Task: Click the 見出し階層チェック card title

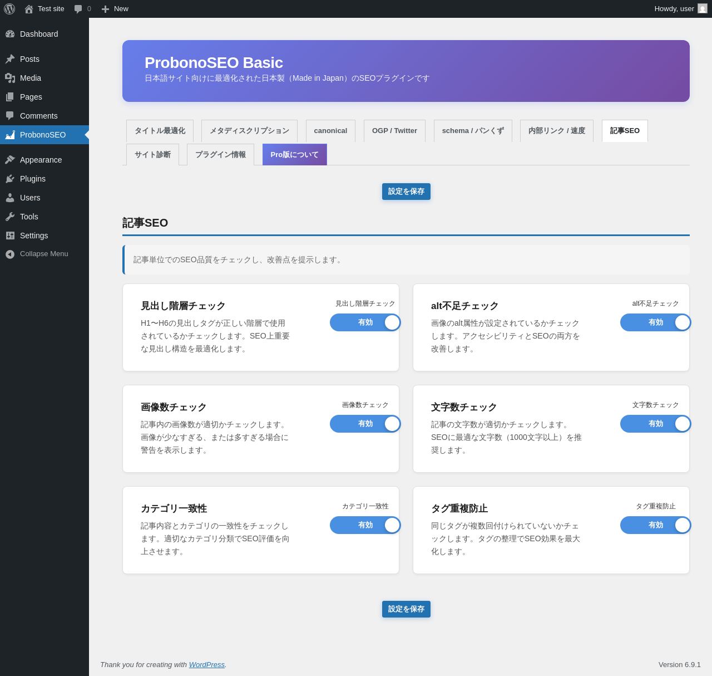Action: pyautogui.click(x=183, y=306)
